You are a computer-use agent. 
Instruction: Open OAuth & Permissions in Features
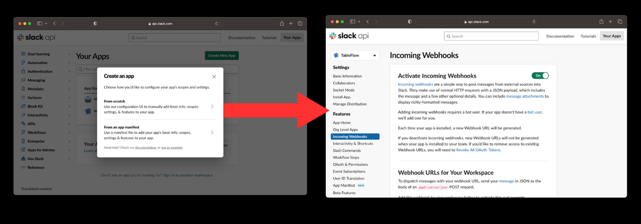coord(351,164)
